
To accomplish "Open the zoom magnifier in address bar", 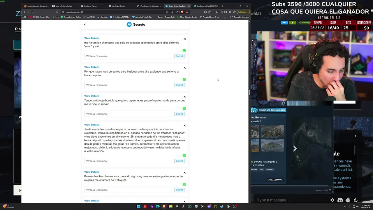I will pyautogui.click(x=172, y=12).
